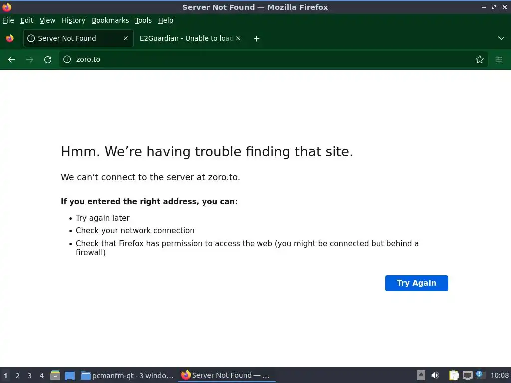The image size is (511, 383).
Task: Open the network connection tray icon
Action: click(x=467, y=375)
